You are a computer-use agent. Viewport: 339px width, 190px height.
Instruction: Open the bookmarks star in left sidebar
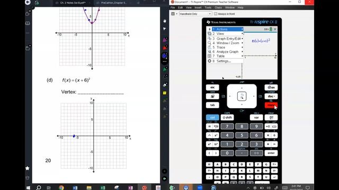tap(28, 168)
